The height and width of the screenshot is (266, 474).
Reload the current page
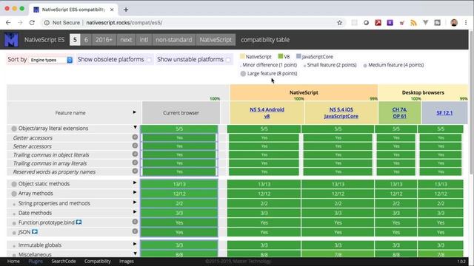click(x=32, y=23)
